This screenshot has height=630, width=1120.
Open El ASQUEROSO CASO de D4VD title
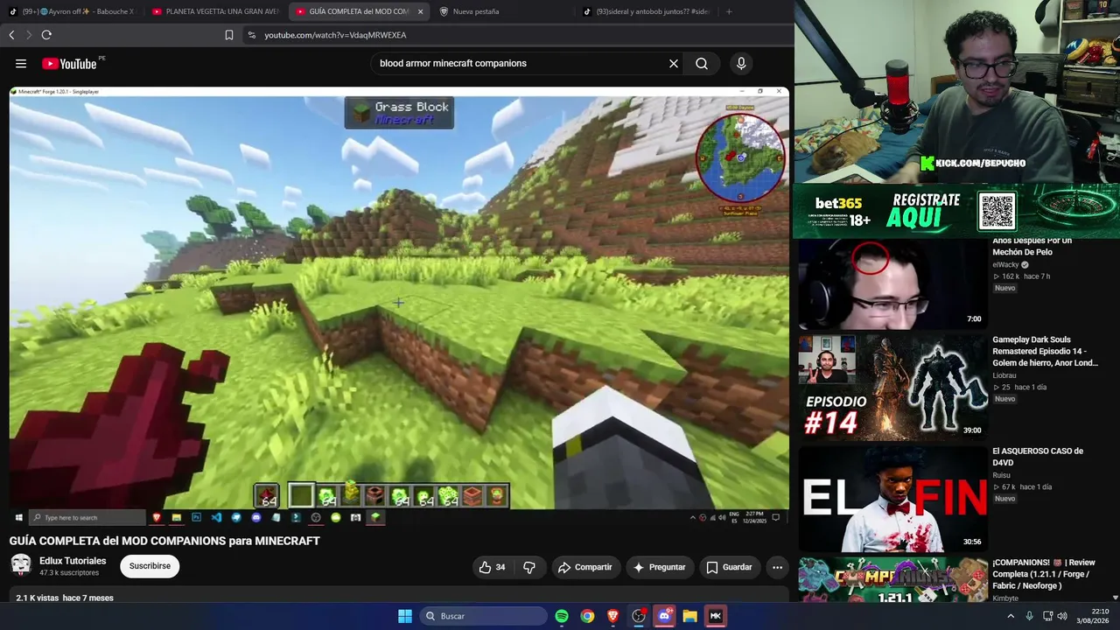1038,457
